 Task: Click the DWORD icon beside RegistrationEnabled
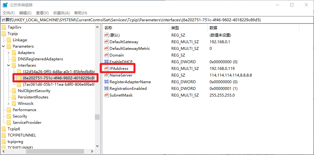pyautogui.click(x=106, y=89)
